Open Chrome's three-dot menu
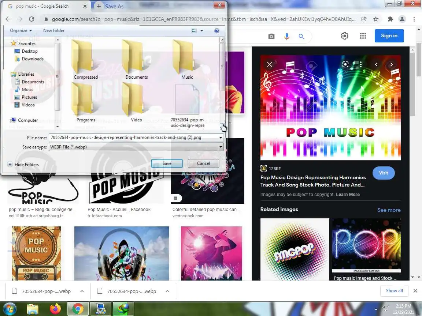 [x=414, y=19]
